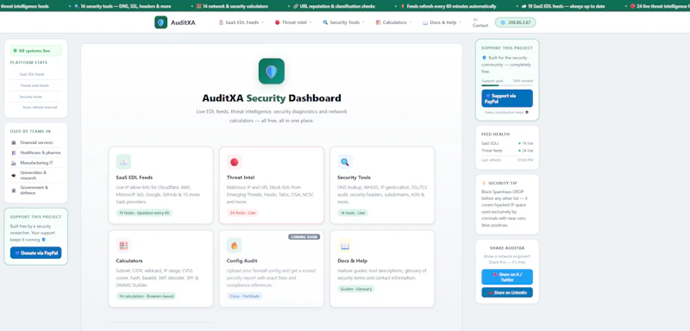Click the ticker text about URL reputation checks
This screenshot has width=690, height=331.
(x=337, y=7)
